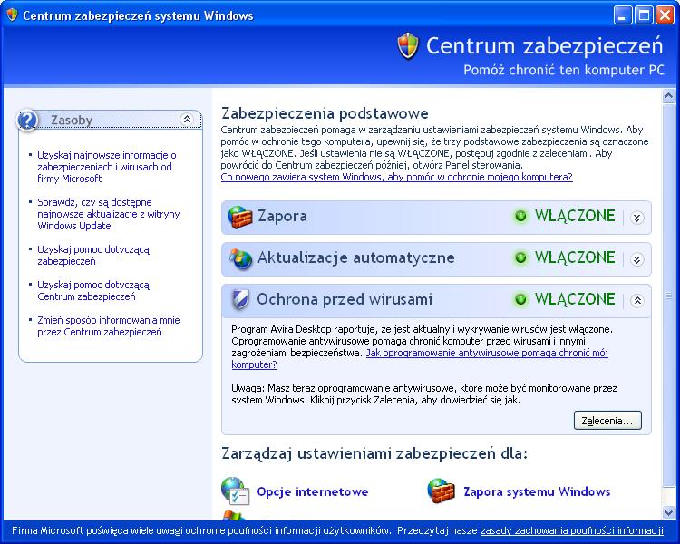The width and height of the screenshot is (680, 544).
Task: Open 'Uzyskaj pomoc dotyczącą zabezpieczeń' link
Action: tap(93, 256)
